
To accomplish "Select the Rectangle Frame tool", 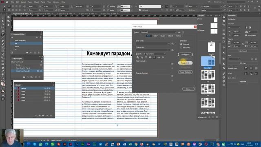I will [x=3, y=47].
